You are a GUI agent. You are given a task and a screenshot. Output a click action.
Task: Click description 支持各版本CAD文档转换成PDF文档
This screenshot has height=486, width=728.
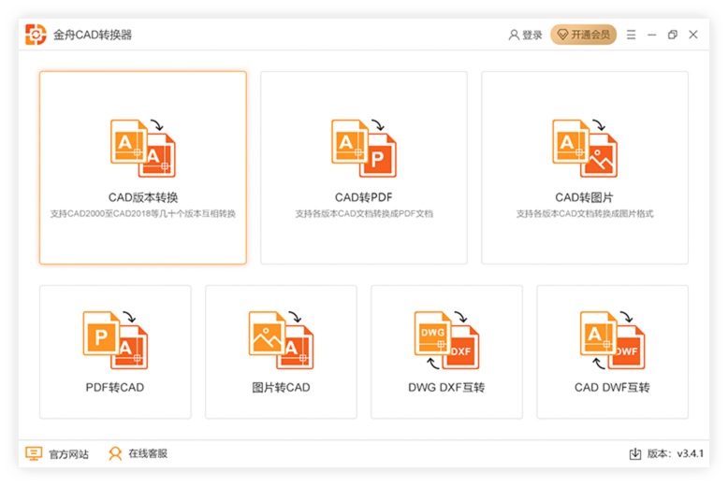[x=364, y=214]
